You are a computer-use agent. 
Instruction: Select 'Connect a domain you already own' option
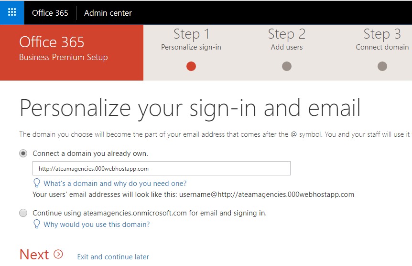23,153
